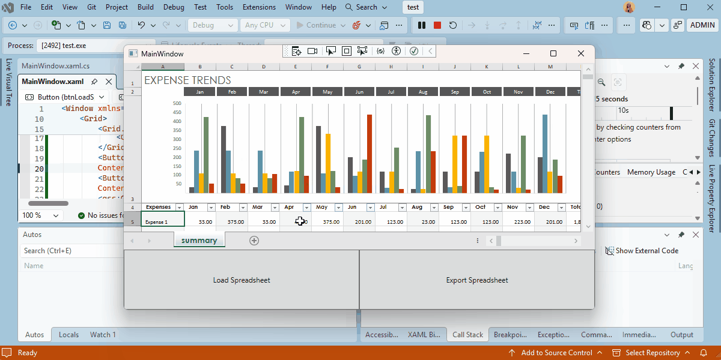This screenshot has width=721, height=360.
Task: Undo the last action icon
Action: [141, 25]
